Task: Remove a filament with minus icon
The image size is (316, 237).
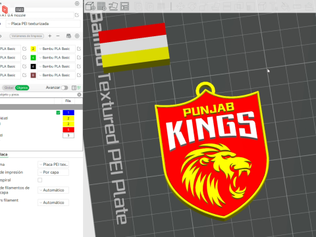Action: [58, 36]
